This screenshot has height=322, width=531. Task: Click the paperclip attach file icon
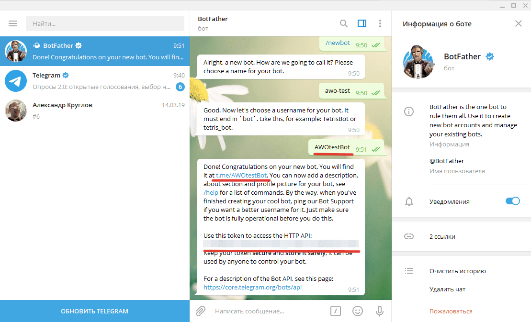coord(201,311)
